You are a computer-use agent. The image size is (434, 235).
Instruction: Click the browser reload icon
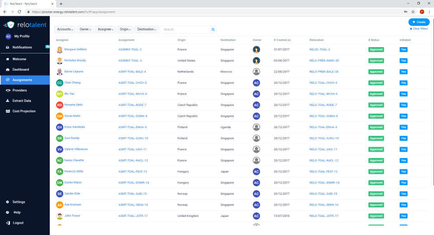19,12
